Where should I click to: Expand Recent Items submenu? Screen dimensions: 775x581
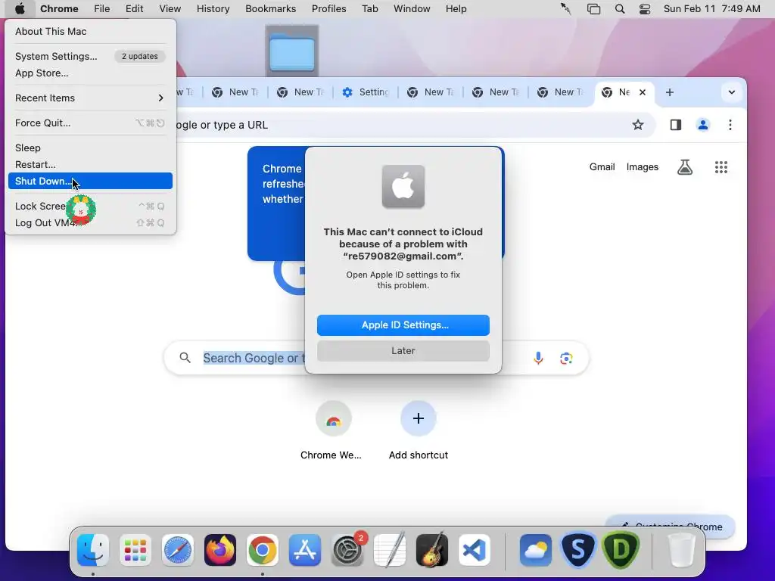pos(91,98)
